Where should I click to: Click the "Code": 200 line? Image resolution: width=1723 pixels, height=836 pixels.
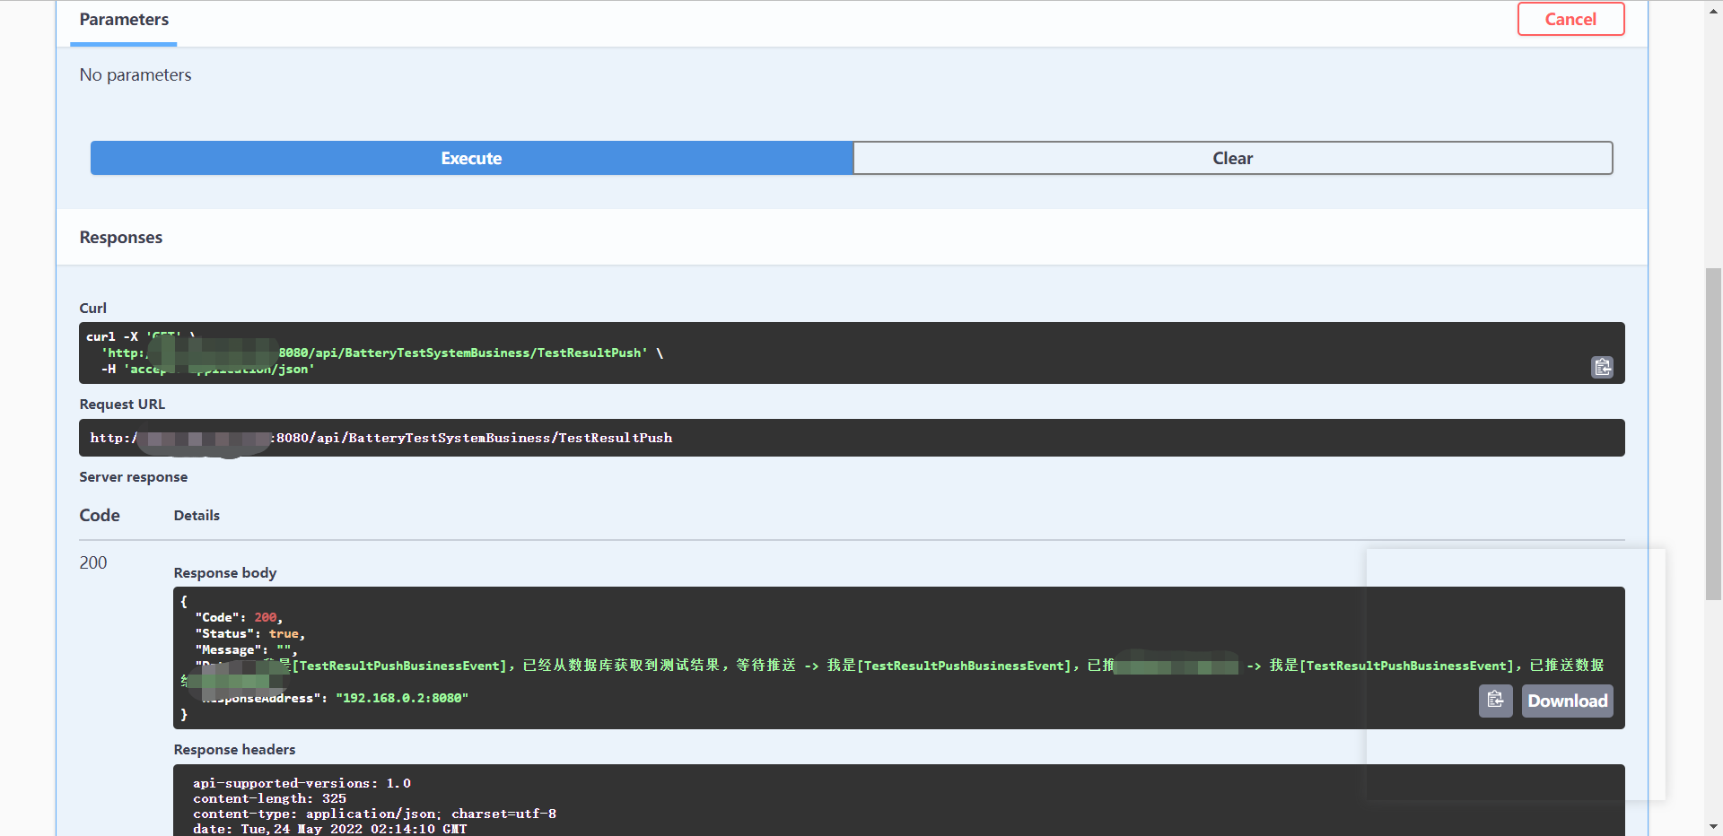pyautogui.click(x=239, y=617)
